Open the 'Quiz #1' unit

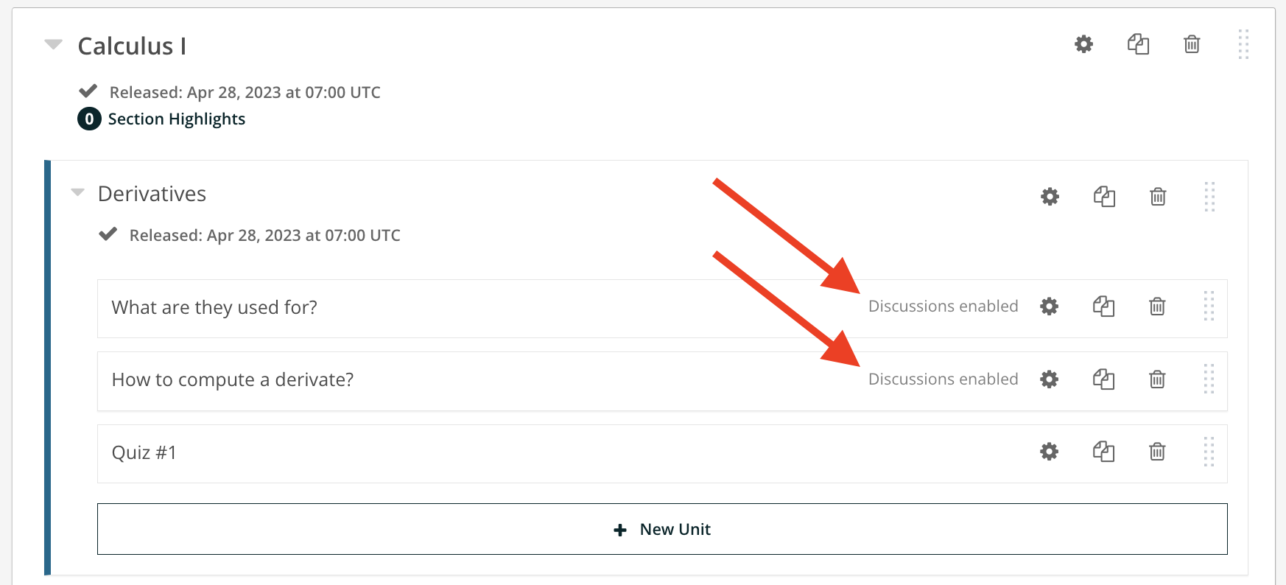tap(144, 452)
